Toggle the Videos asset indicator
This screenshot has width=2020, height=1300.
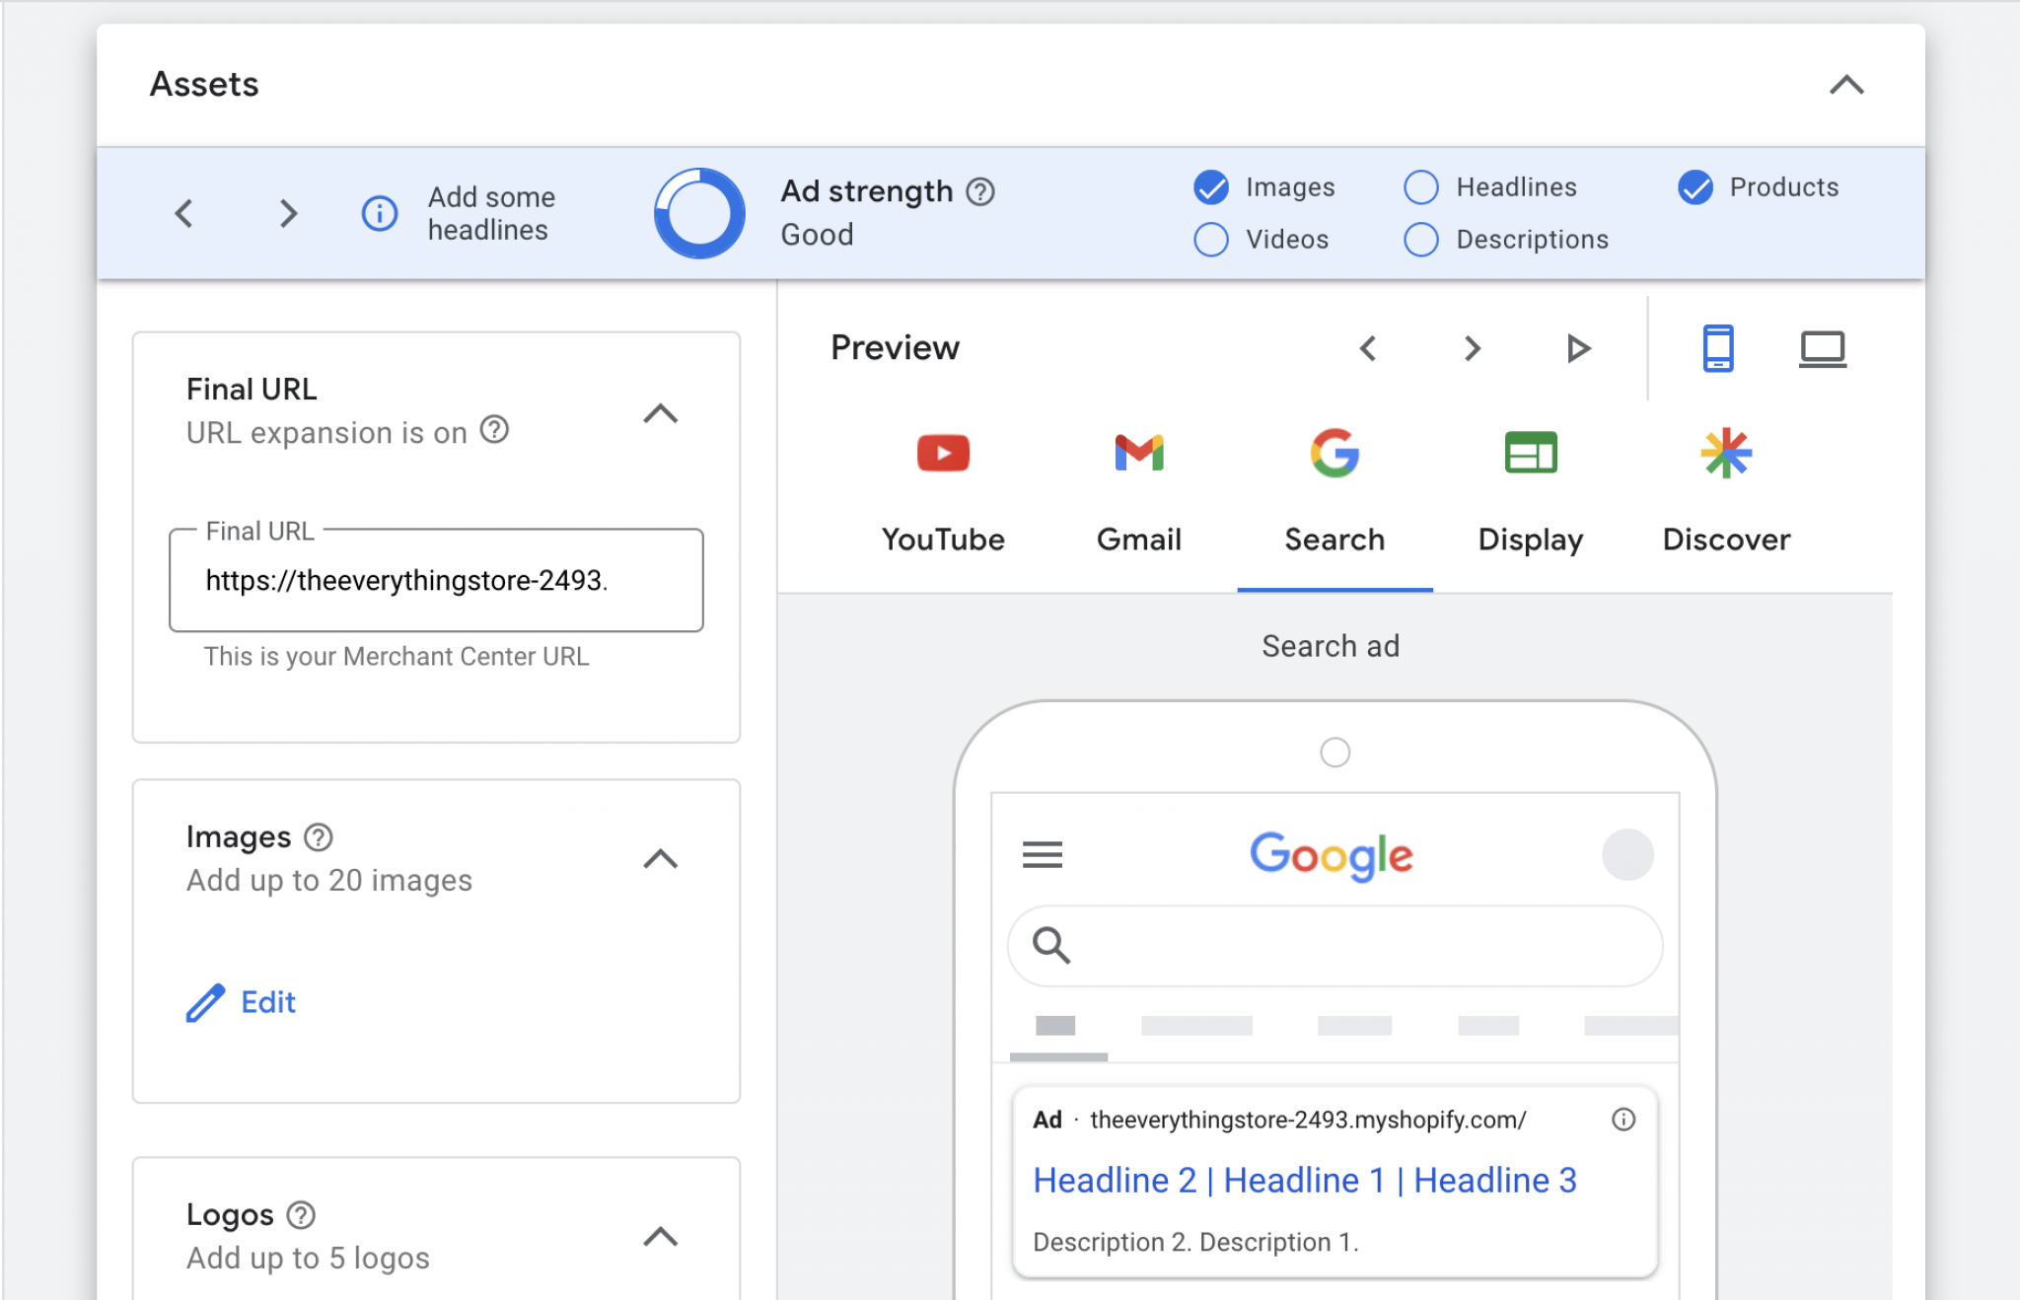(x=1211, y=240)
